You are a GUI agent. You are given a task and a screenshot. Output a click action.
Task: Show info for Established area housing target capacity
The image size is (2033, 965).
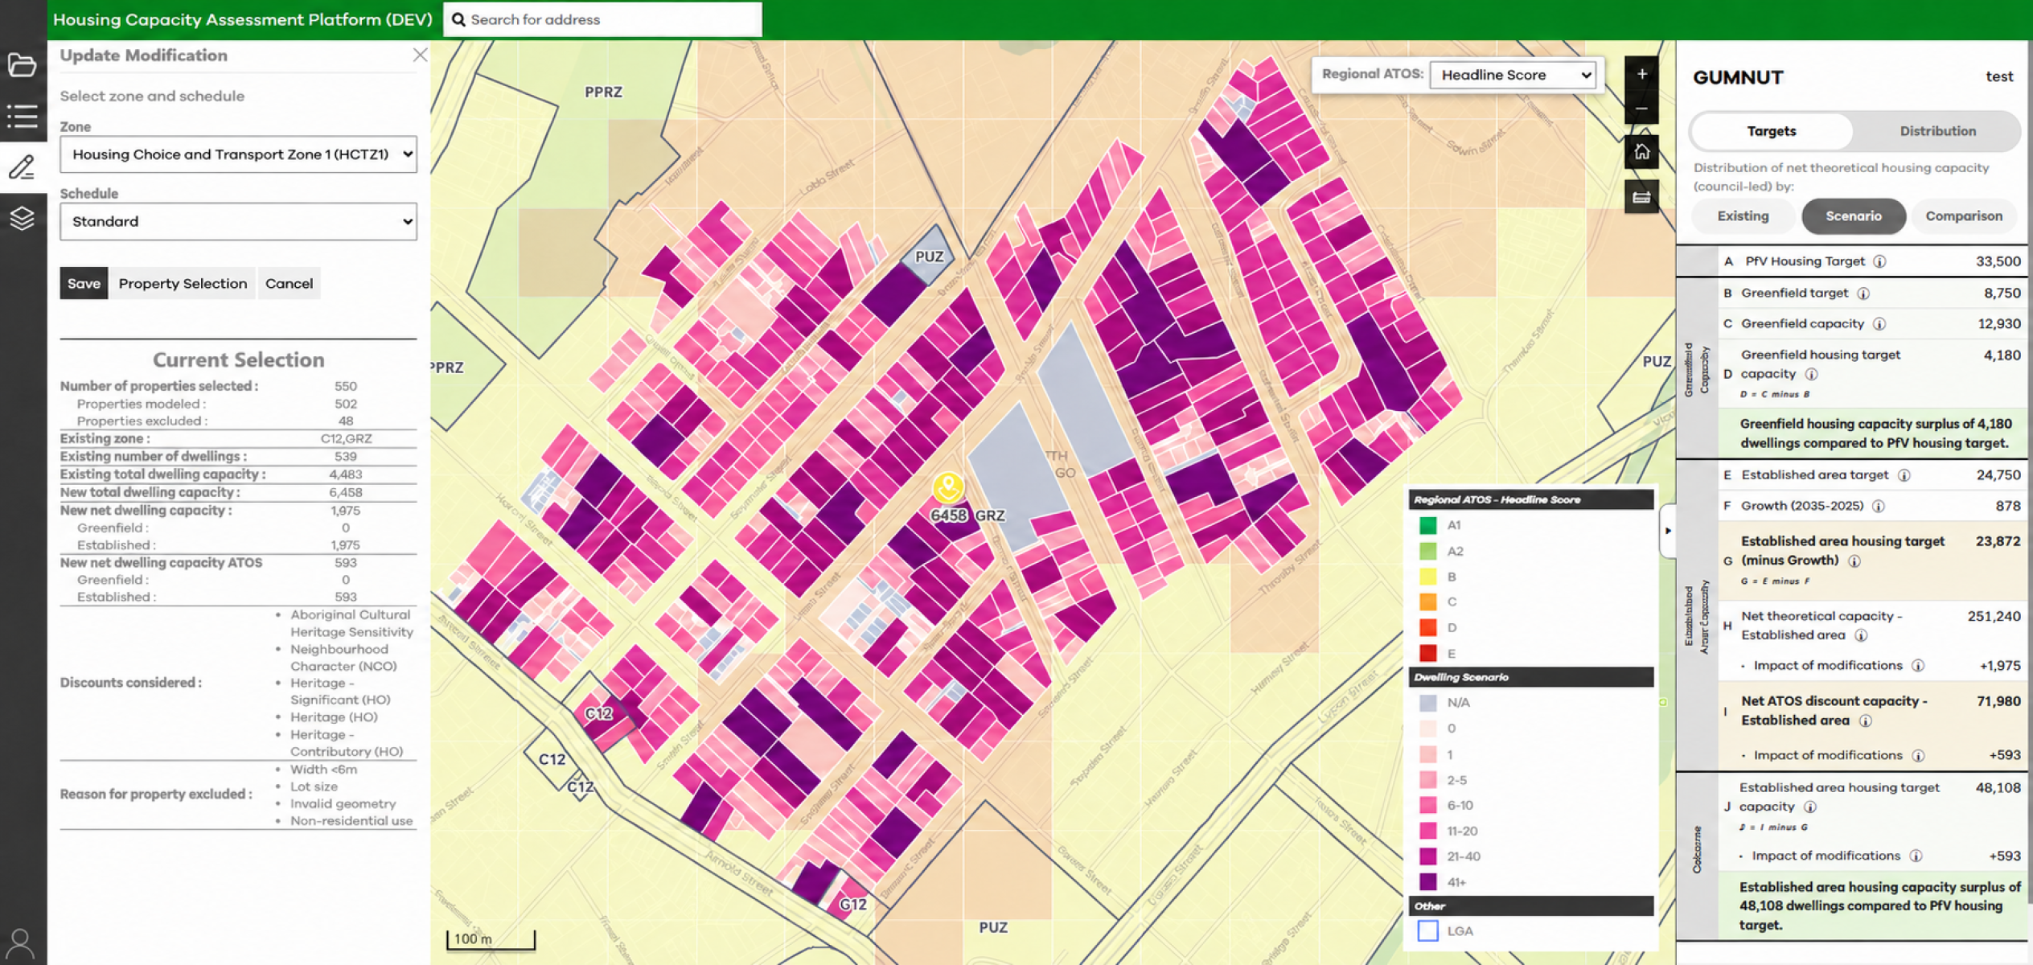[x=1810, y=807]
